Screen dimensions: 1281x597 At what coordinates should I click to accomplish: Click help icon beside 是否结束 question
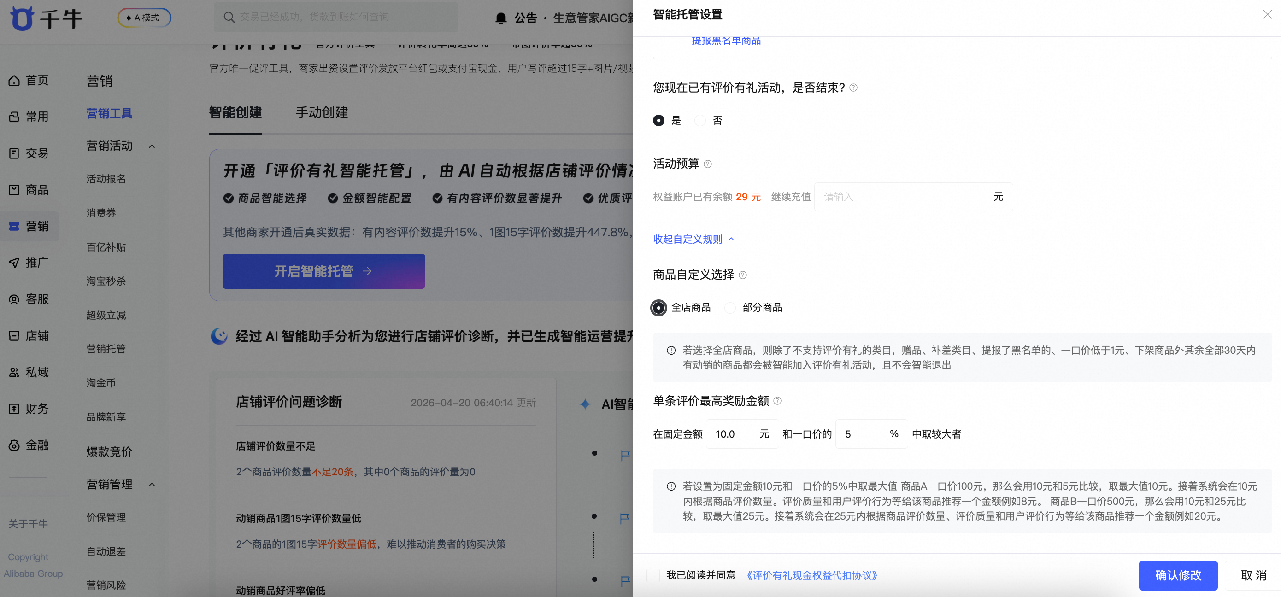853,88
